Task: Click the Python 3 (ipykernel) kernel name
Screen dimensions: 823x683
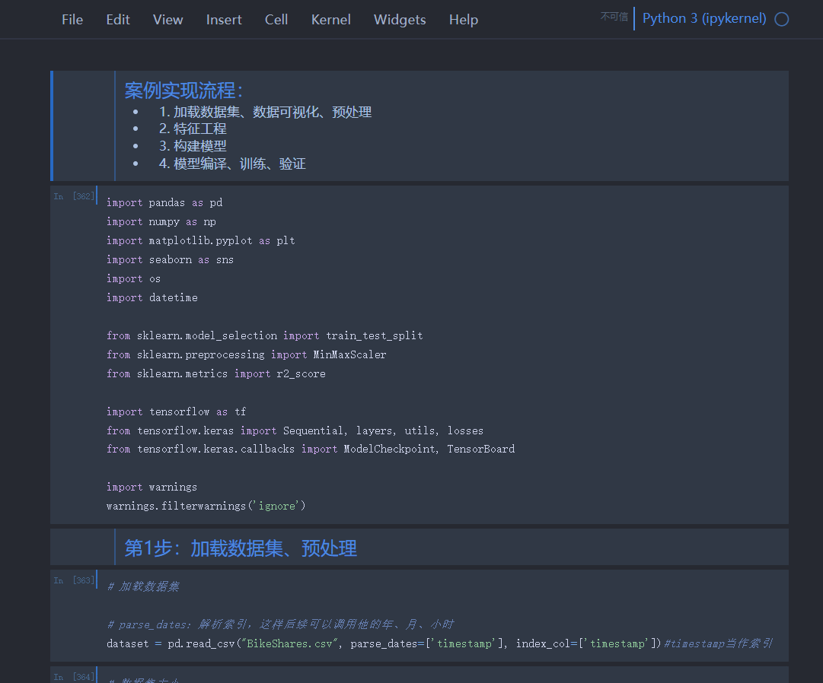Action: click(704, 18)
